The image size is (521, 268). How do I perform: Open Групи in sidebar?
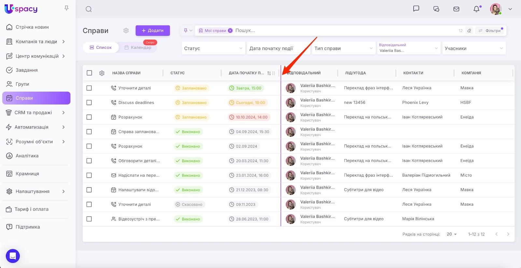coord(36,84)
